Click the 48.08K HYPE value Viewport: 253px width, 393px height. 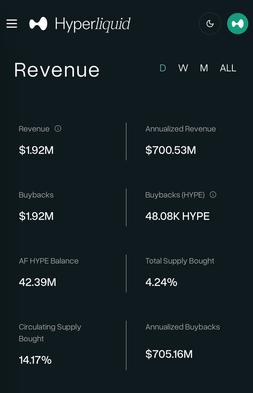coord(177,216)
